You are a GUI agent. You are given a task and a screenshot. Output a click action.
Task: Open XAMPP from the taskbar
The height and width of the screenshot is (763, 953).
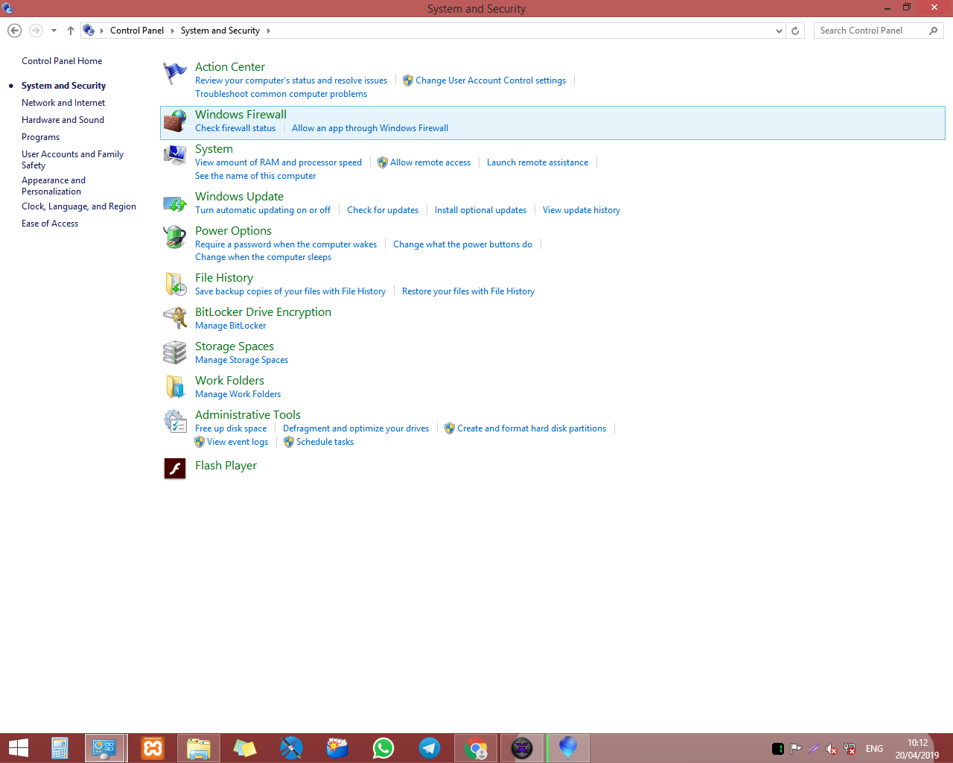click(153, 748)
